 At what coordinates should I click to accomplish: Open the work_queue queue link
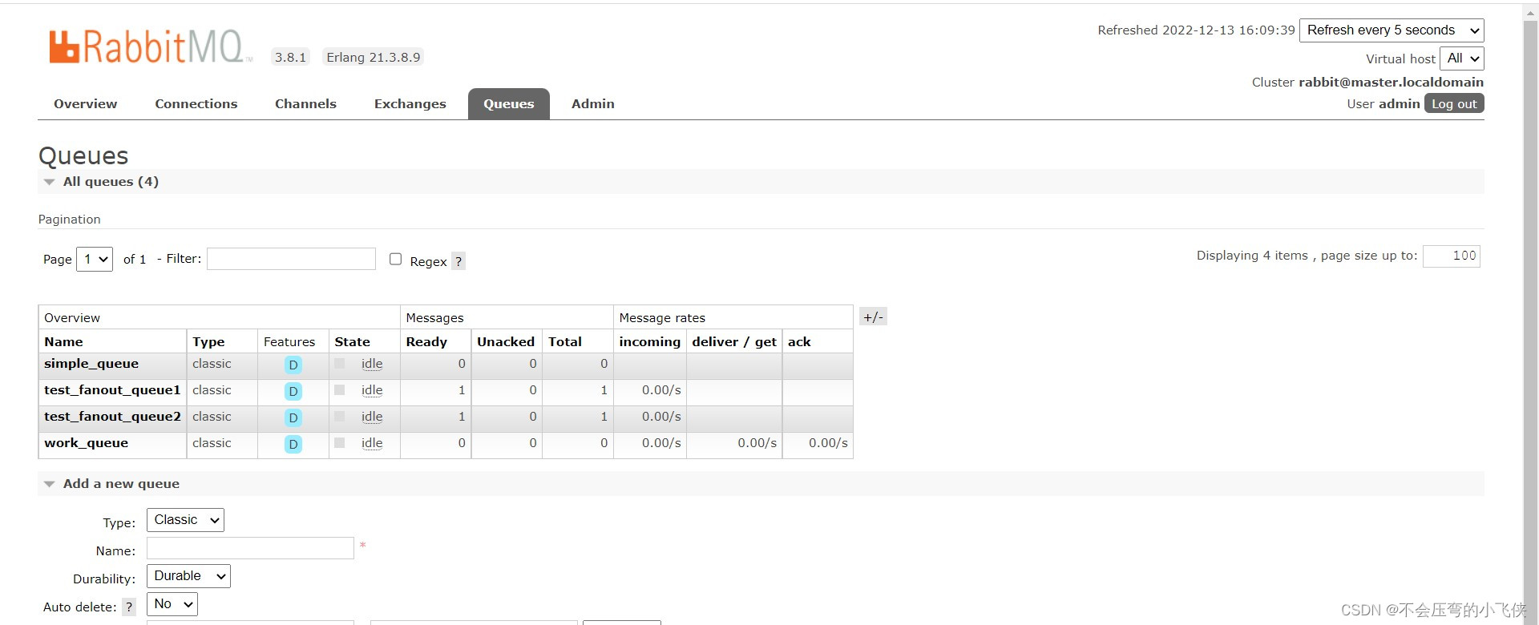[x=86, y=443]
